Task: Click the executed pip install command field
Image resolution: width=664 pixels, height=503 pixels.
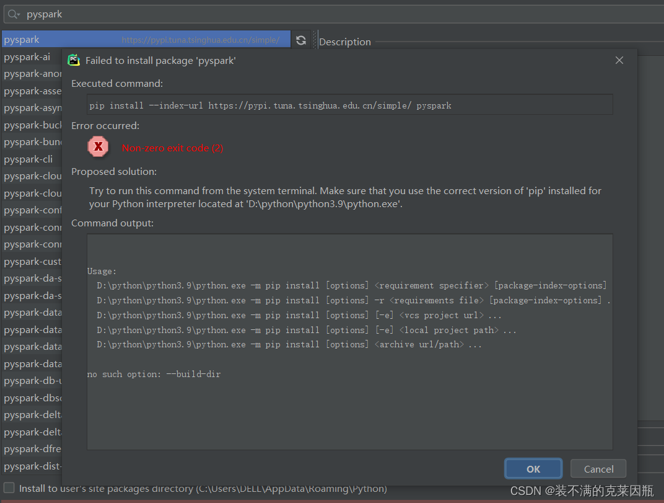Action: pos(350,105)
